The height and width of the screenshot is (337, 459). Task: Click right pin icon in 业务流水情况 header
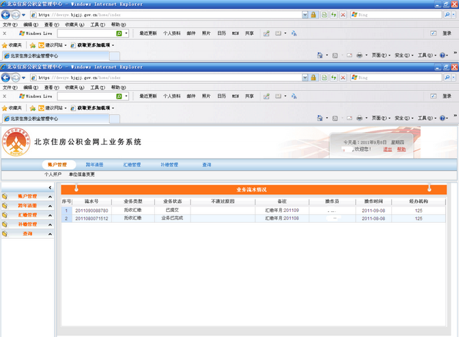(x=429, y=189)
